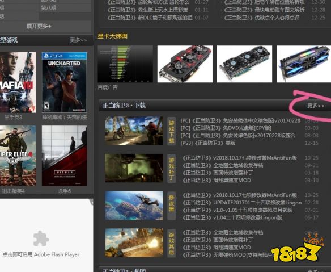Open 更多>> beside 型游戏 header
The image size is (331, 272).
78,40
